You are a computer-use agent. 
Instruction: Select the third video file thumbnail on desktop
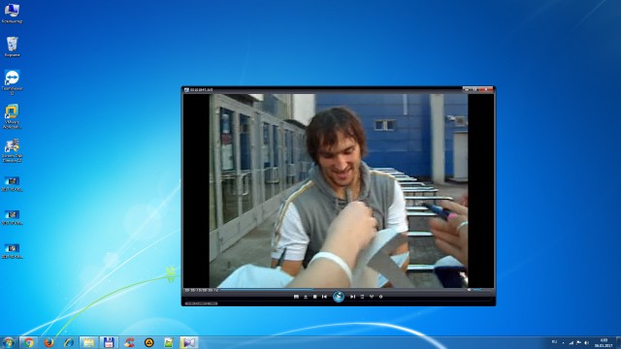12,251
